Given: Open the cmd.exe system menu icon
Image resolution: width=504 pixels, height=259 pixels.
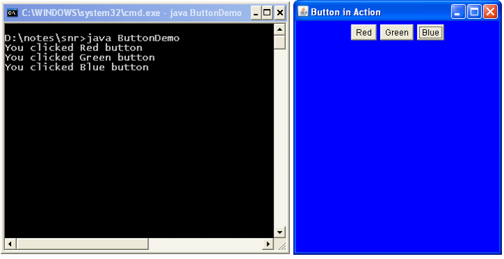Looking at the screenshot, I should [x=12, y=13].
